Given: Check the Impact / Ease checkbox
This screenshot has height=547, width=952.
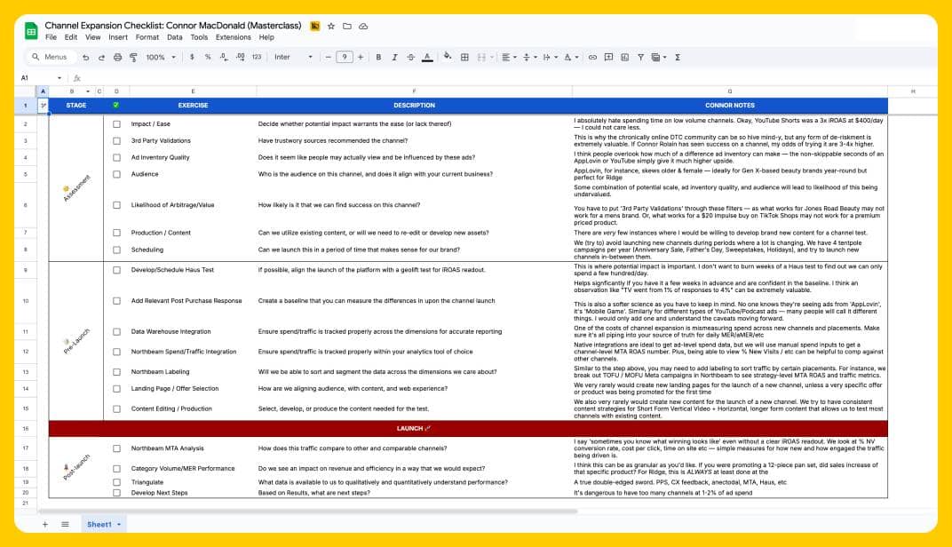Looking at the screenshot, I should [115, 124].
